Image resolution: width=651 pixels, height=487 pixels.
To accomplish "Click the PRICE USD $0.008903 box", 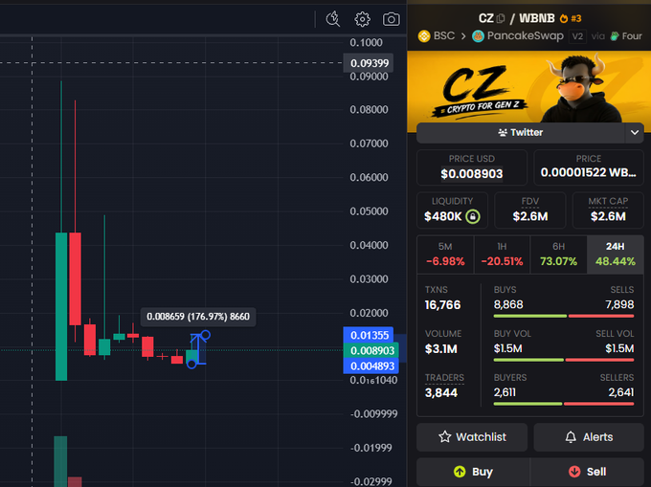I will tap(472, 167).
